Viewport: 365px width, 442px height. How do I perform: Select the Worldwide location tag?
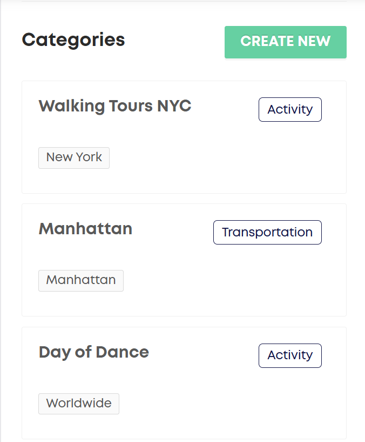tap(79, 404)
